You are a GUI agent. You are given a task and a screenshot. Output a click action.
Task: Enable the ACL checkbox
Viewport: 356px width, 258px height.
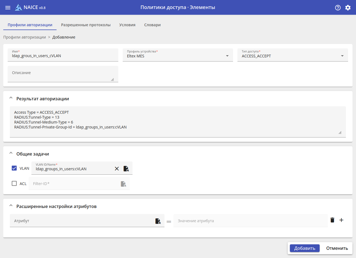point(14,183)
